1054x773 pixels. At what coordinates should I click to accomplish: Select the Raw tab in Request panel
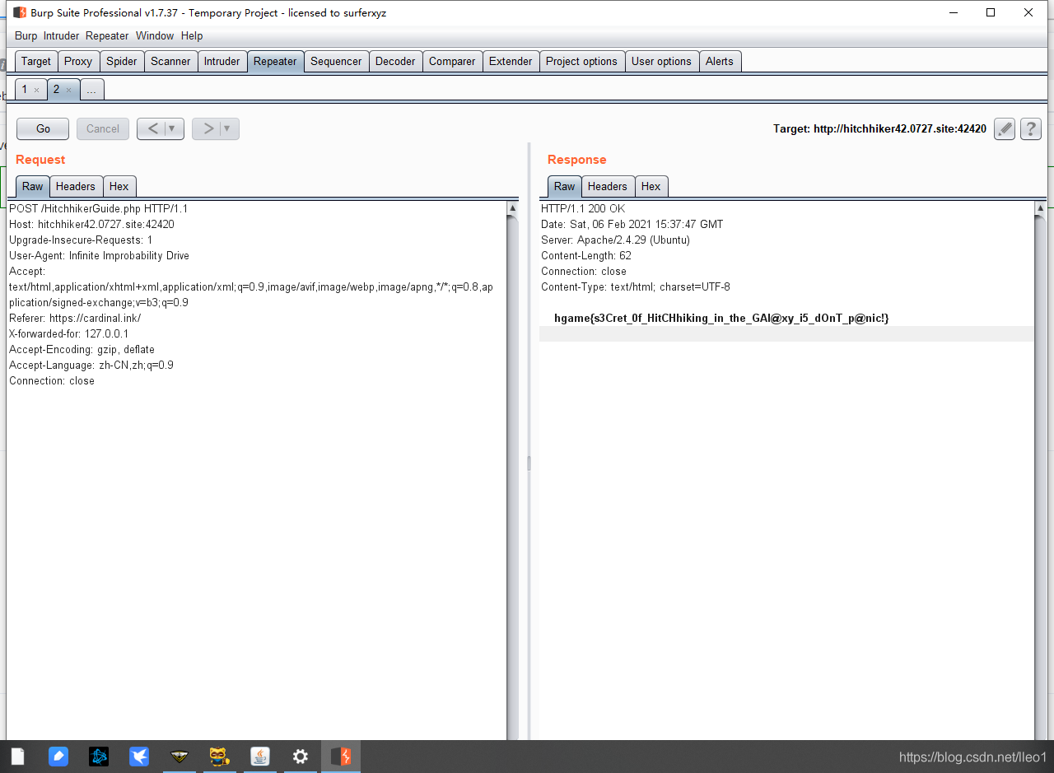(x=33, y=187)
